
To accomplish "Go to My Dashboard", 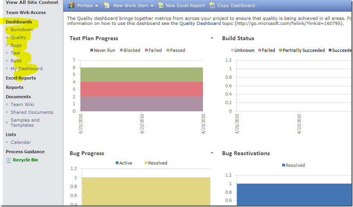I will pyautogui.click(x=26, y=69).
